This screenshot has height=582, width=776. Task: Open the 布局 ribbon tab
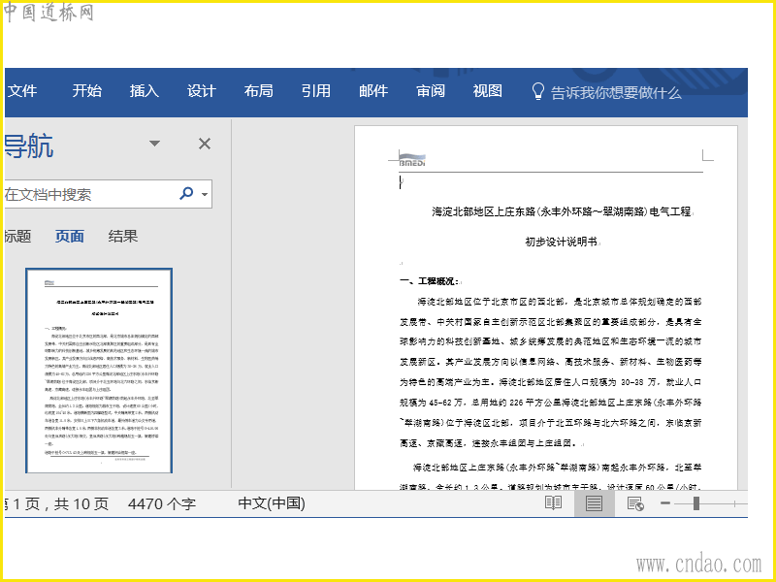coord(258,91)
